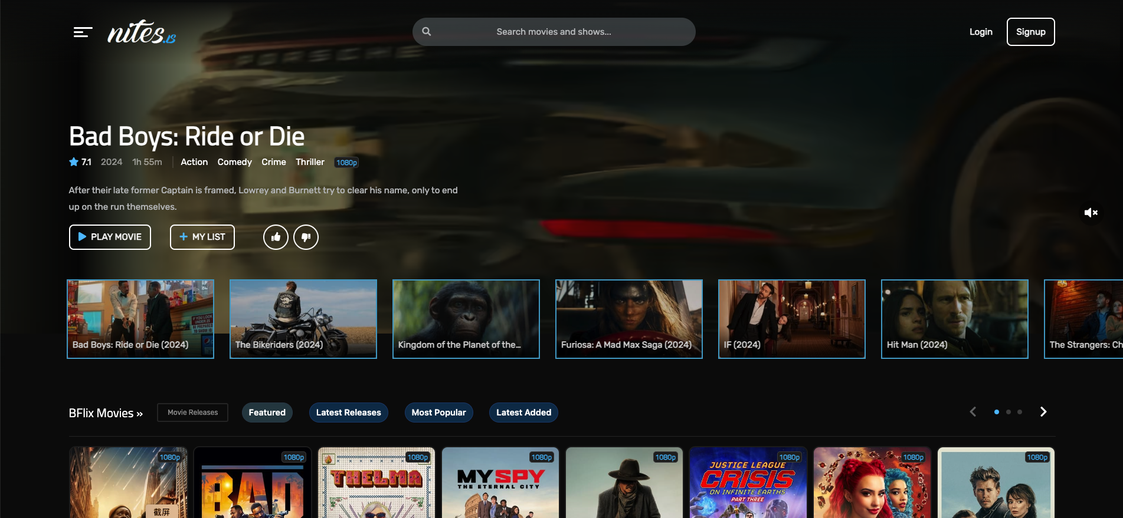Screen dimensions: 1123x518
Task: Switch to the Featured tab
Action: (267, 413)
